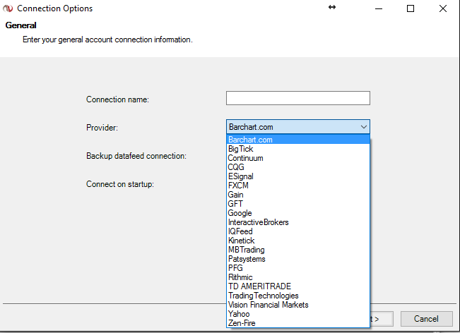Select InteractiveBrokers from the list

pos(298,222)
